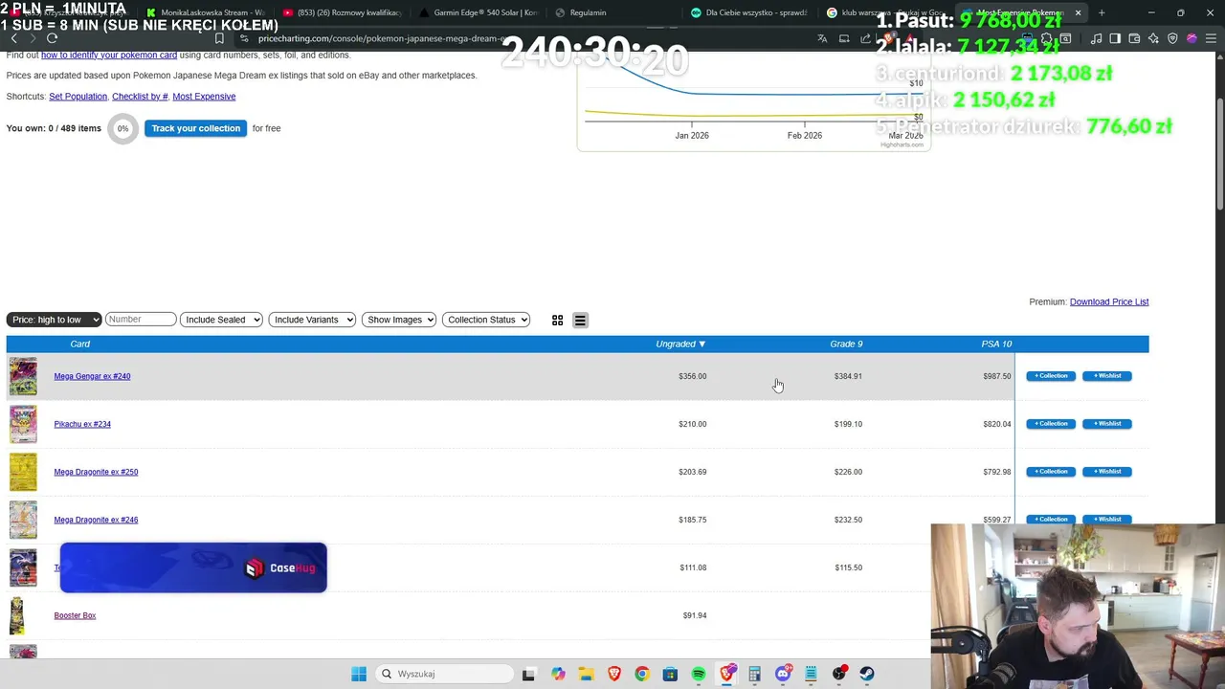Switch to Dla Ciebie wszystko tab
The height and width of the screenshot is (689, 1225).
[750, 12]
